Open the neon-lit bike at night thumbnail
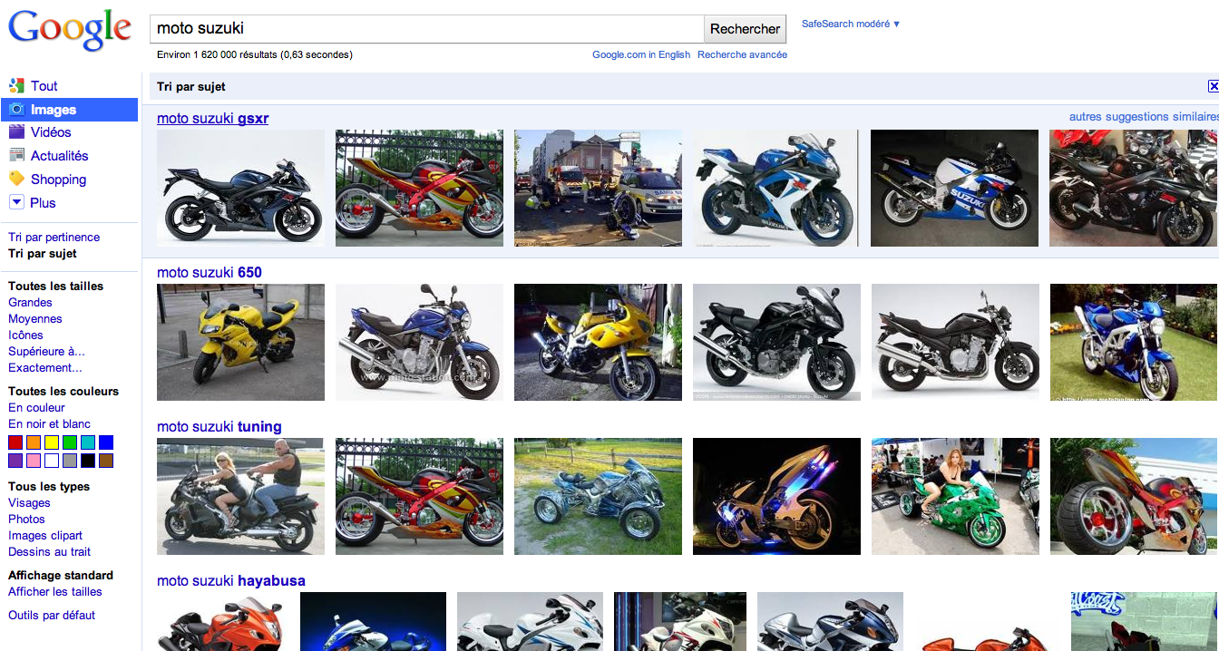The width and height of the screenshot is (1219, 651). (776, 496)
